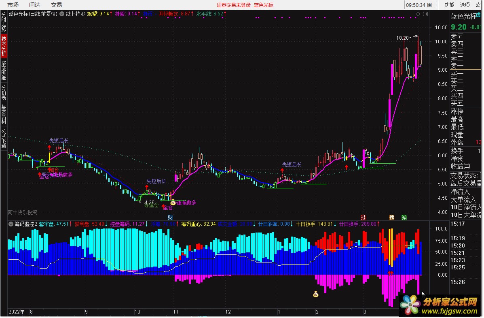Click the orange 榜 marker icon
The image size is (484, 318).
point(392,218)
